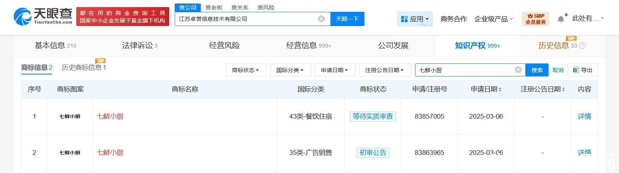Expand the 国际分类 filter dropdown
This screenshot has height=173, width=619.
pos(290,70)
